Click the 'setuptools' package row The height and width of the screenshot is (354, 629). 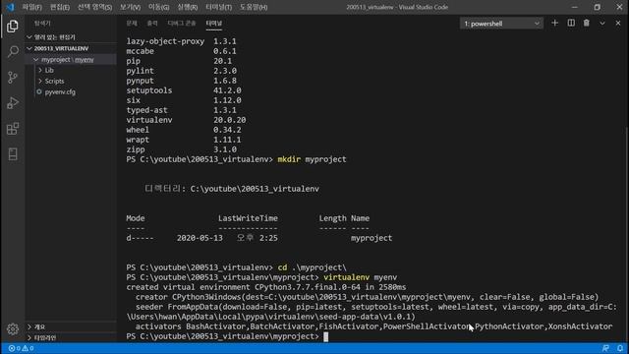click(x=184, y=90)
